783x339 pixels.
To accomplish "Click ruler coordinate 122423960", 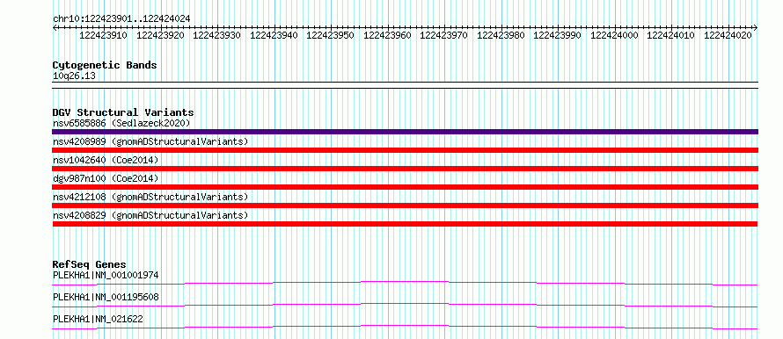I will (x=387, y=35).
